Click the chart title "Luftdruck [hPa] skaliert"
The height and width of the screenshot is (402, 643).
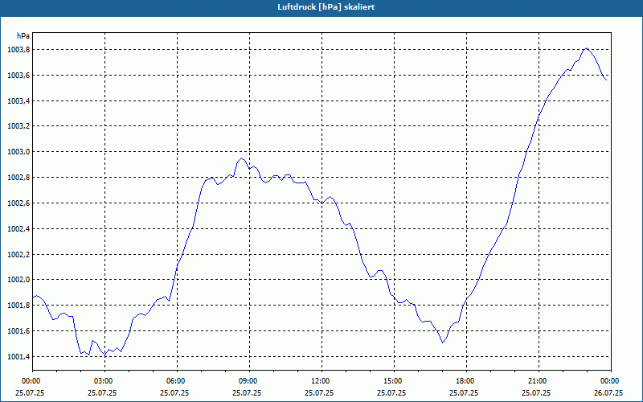click(326, 7)
